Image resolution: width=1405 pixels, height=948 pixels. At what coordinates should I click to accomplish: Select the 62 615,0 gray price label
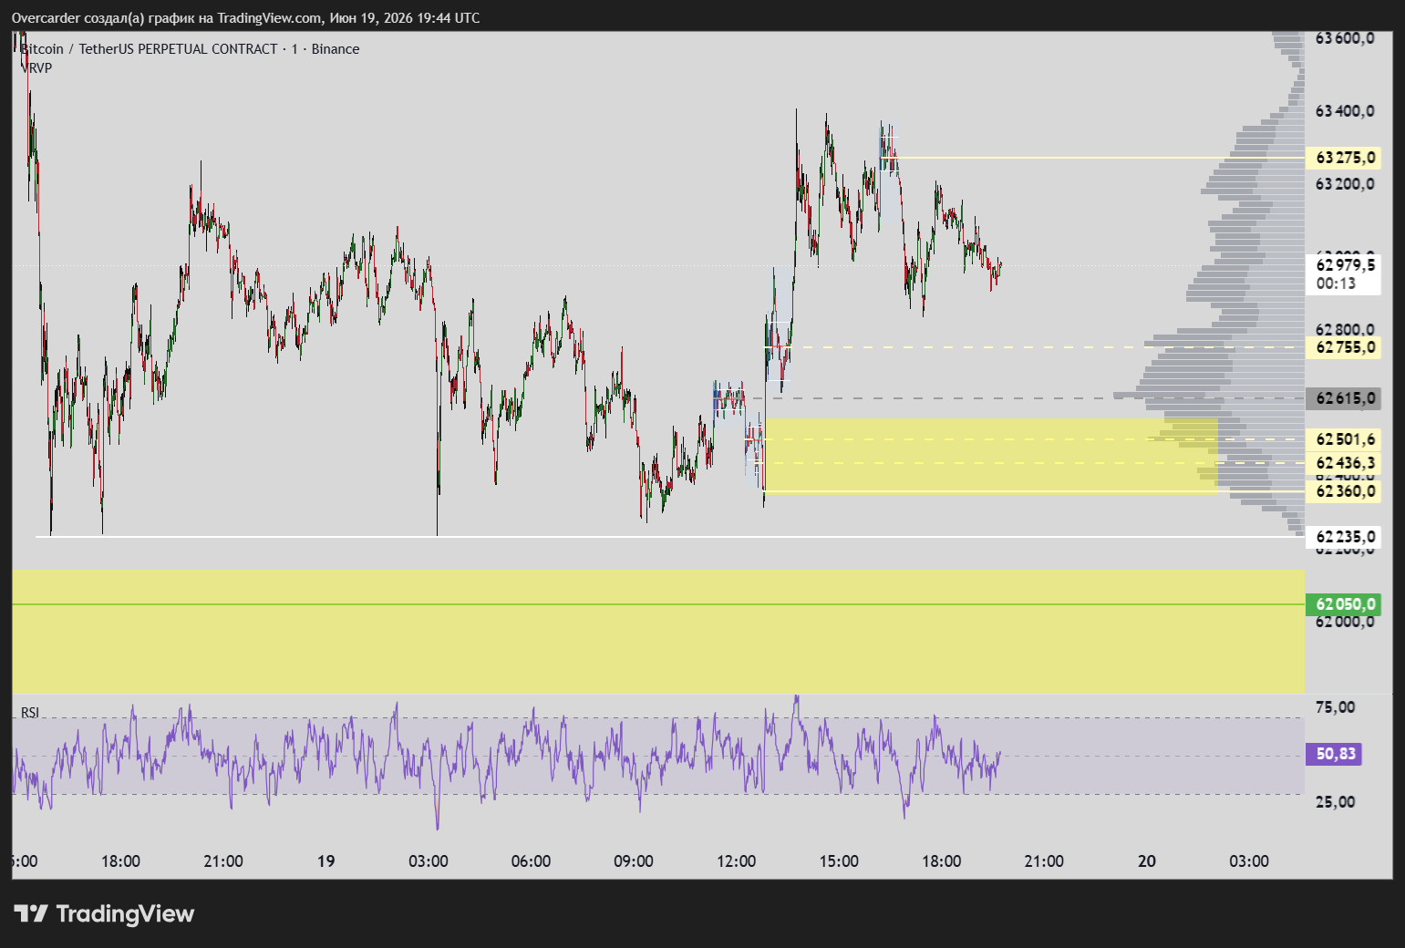coord(1343,398)
